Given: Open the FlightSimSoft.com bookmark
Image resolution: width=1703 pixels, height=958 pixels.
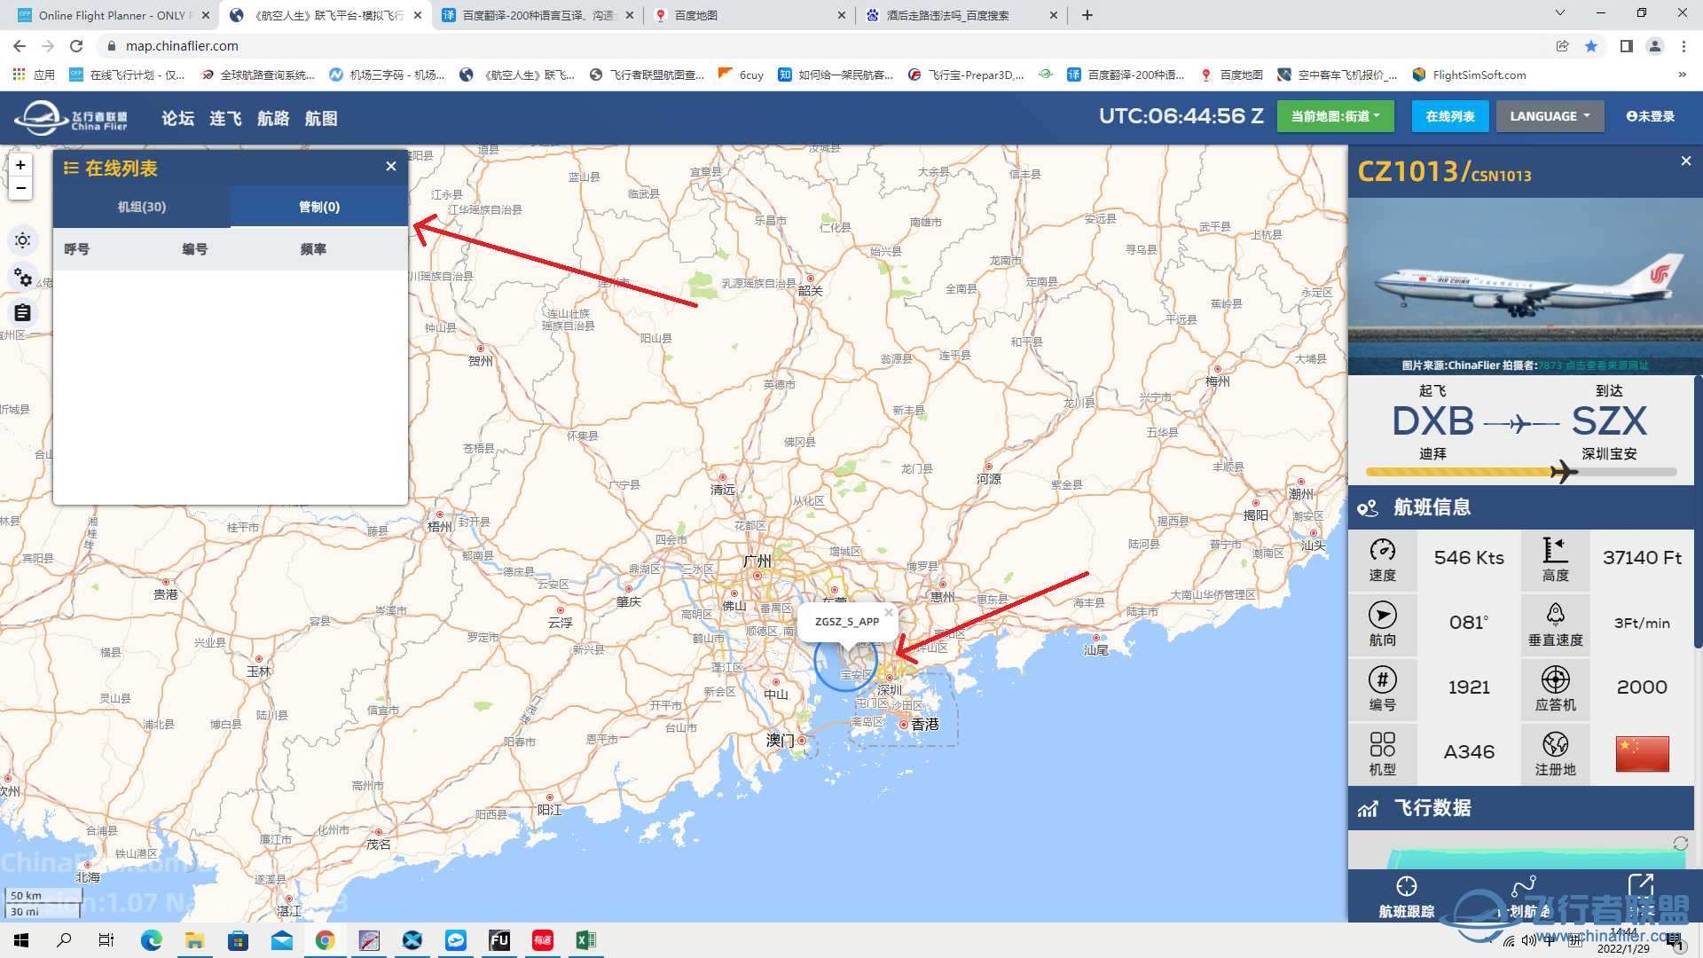Looking at the screenshot, I should 1469,75.
